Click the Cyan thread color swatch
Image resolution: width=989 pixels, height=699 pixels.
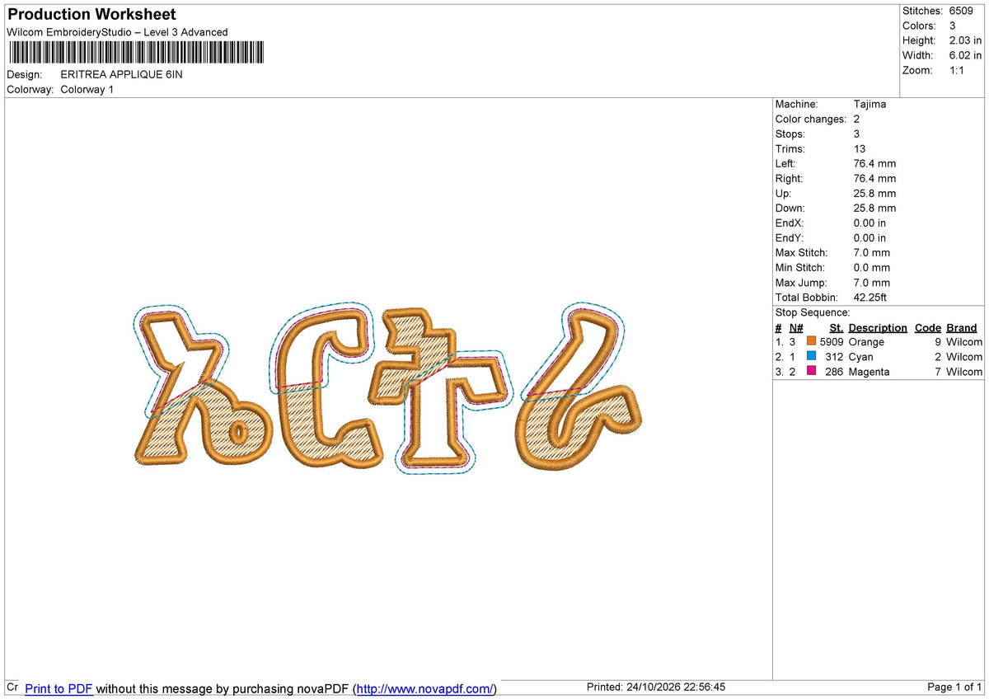811,356
